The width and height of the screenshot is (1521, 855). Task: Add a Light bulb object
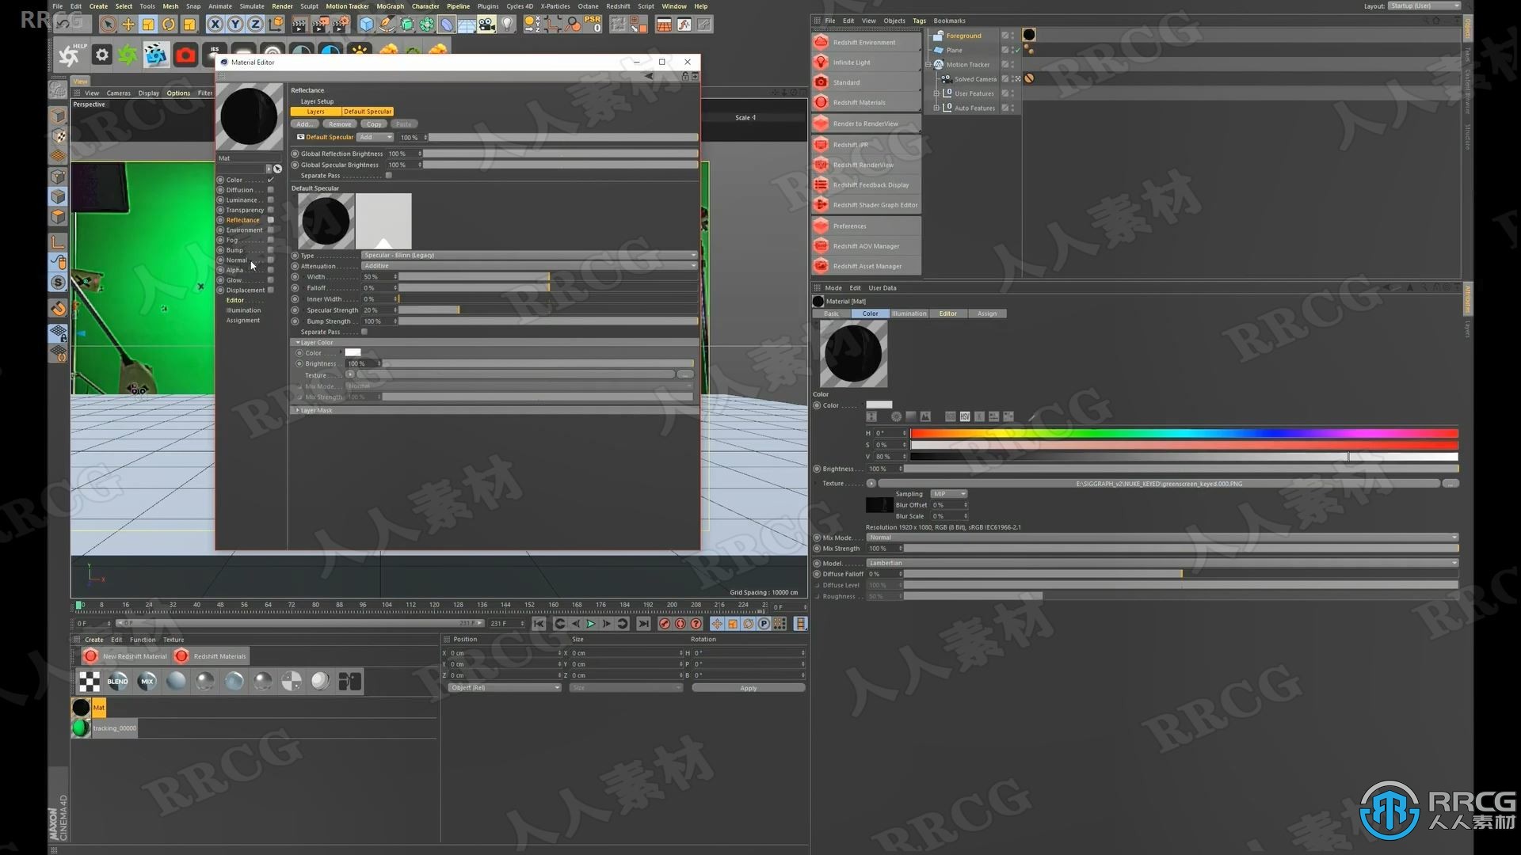(508, 25)
